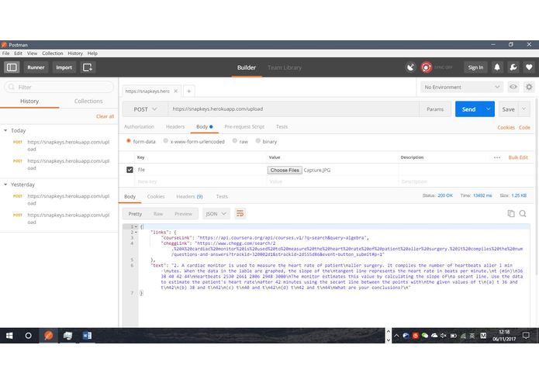Click Postman icon in the taskbar
Viewport: 539px width, 383px height.
click(48, 336)
